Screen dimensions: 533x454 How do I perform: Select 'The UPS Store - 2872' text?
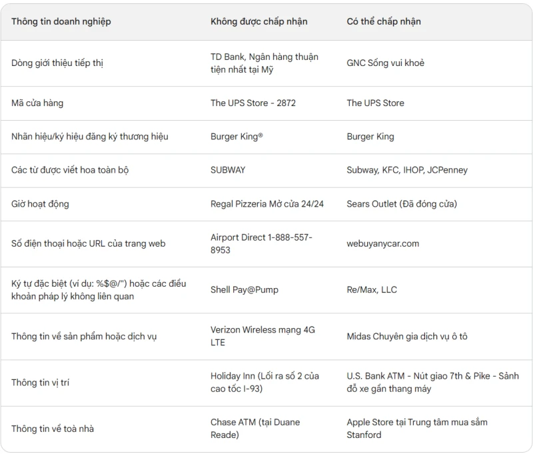pyautogui.click(x=253, y=103)
